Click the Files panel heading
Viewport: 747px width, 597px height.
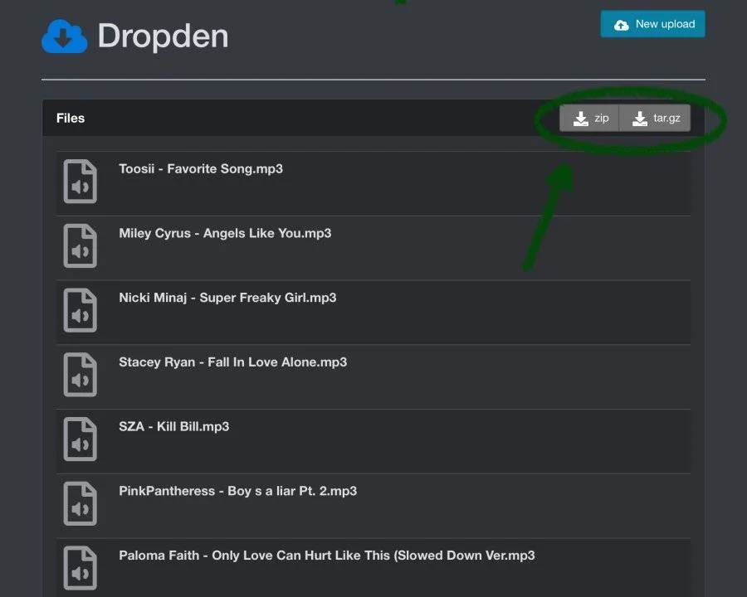tap(71, 118)
